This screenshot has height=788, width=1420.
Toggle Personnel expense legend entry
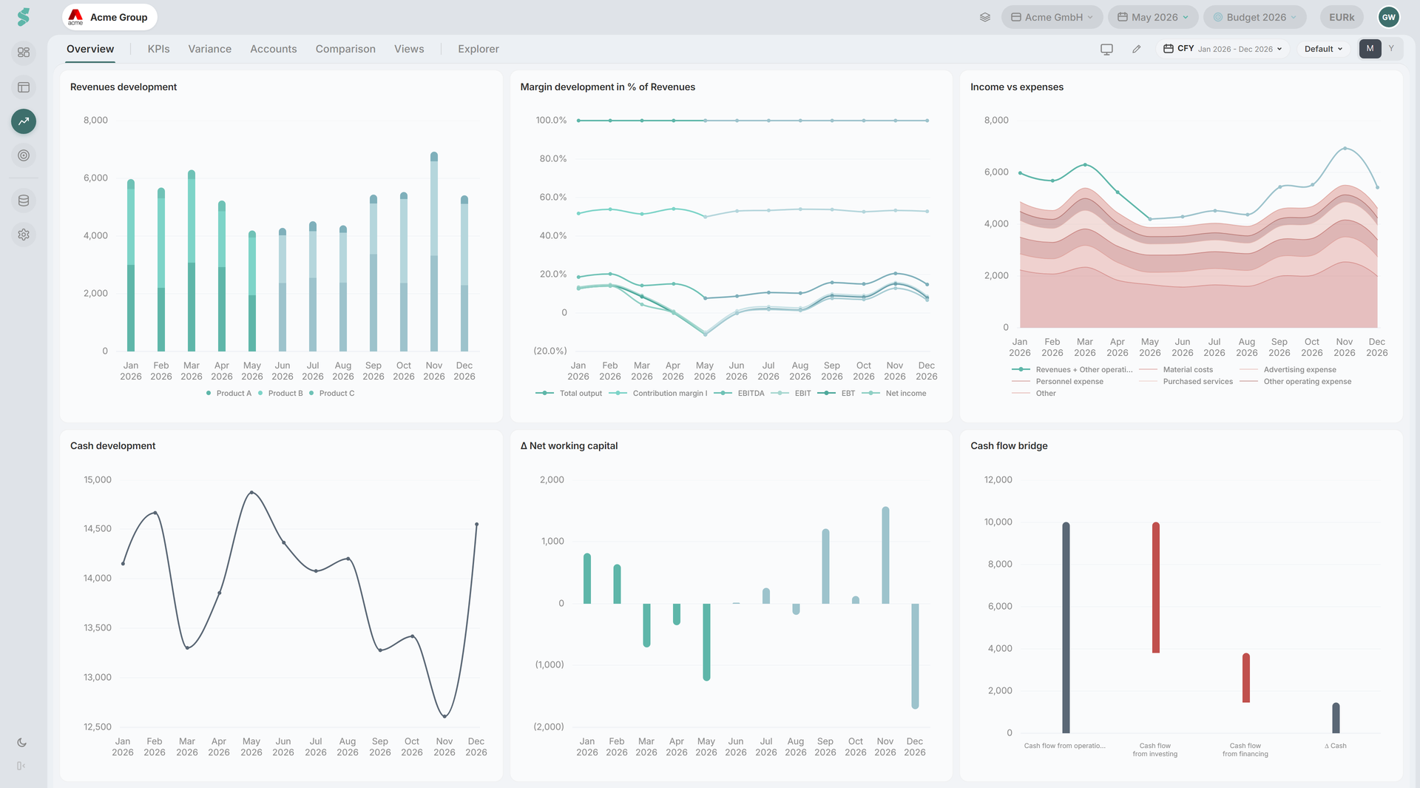[1058, 382]
